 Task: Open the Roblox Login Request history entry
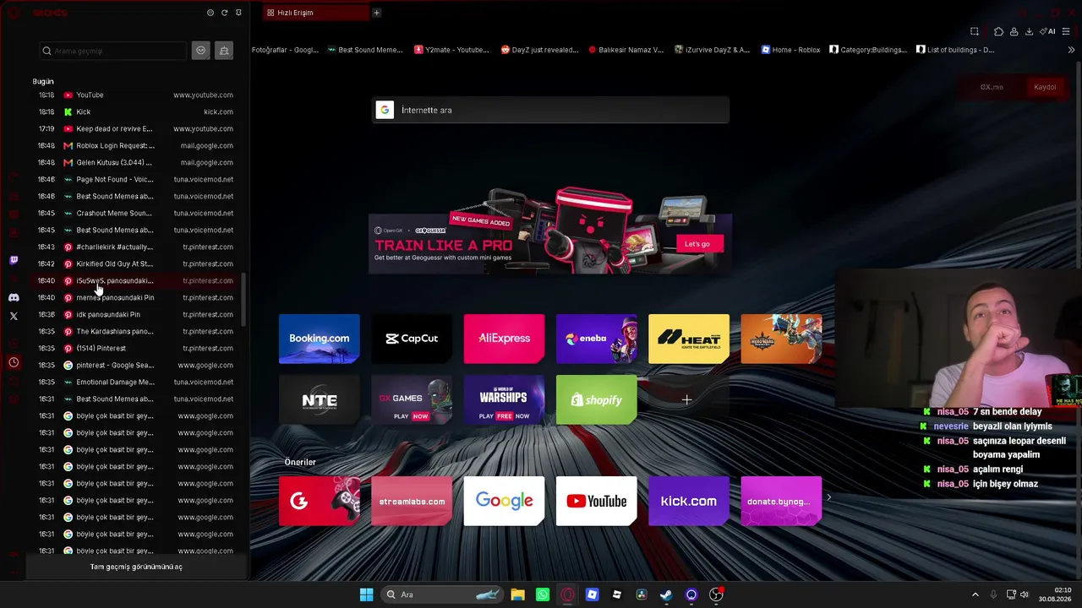[x=135, y=145]
